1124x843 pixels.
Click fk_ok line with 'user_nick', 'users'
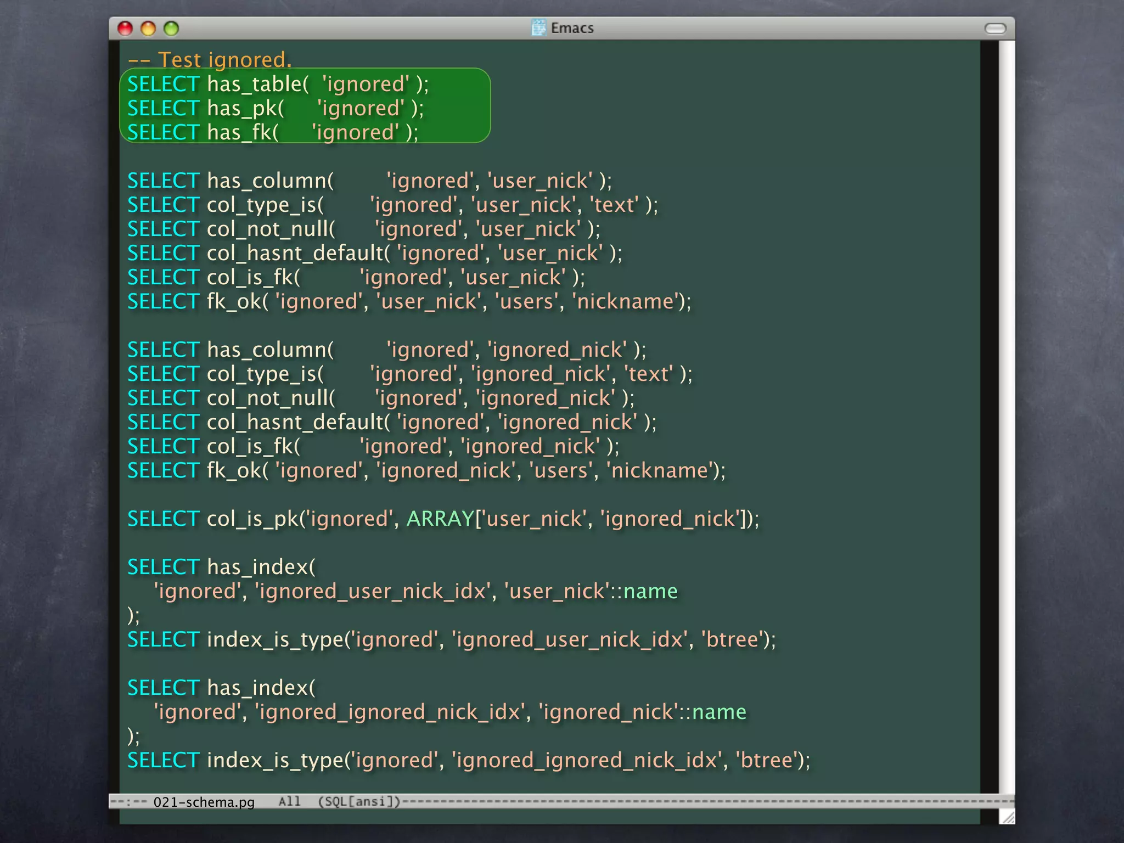click(409, 301)
